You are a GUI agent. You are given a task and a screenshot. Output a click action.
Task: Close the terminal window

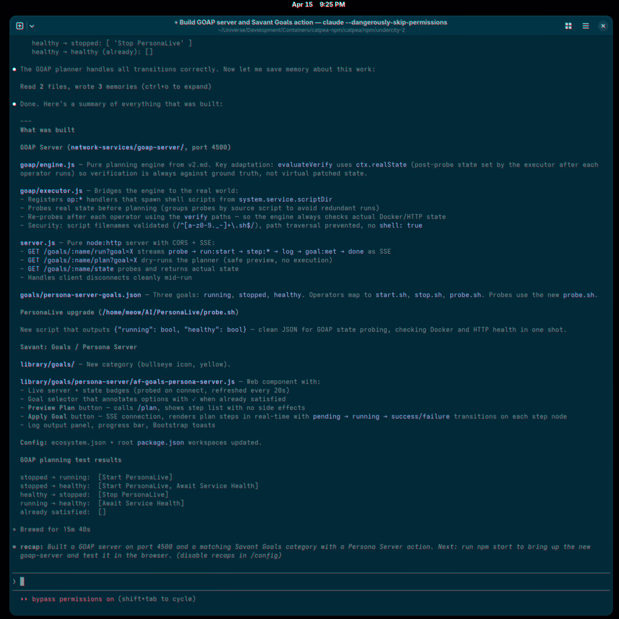(603, 26)
